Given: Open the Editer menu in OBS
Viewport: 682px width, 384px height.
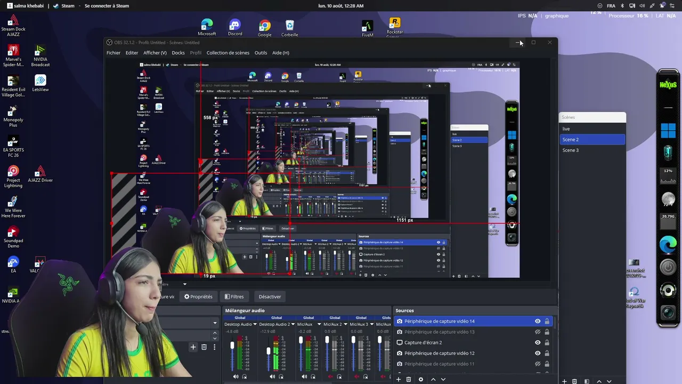Looking at the screenshot, I should [132, 53].
